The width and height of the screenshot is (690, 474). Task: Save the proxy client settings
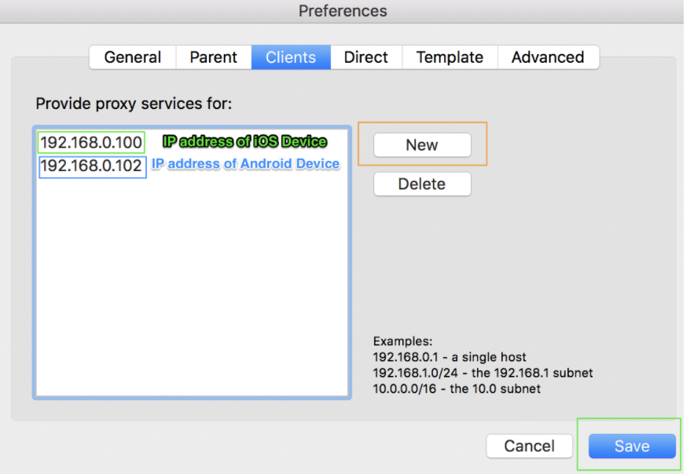pos(632,446)
